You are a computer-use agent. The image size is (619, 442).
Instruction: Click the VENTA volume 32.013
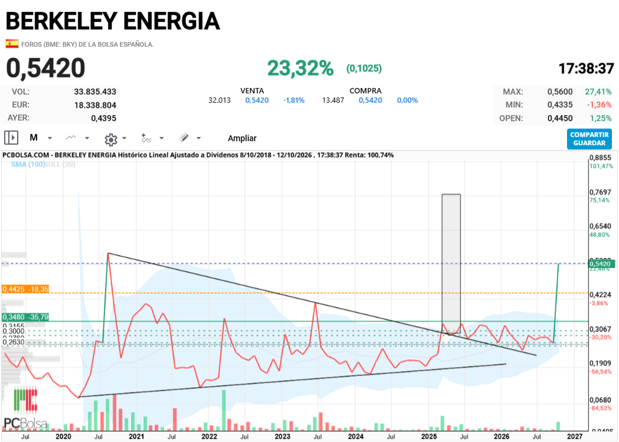tap(220, 100)
